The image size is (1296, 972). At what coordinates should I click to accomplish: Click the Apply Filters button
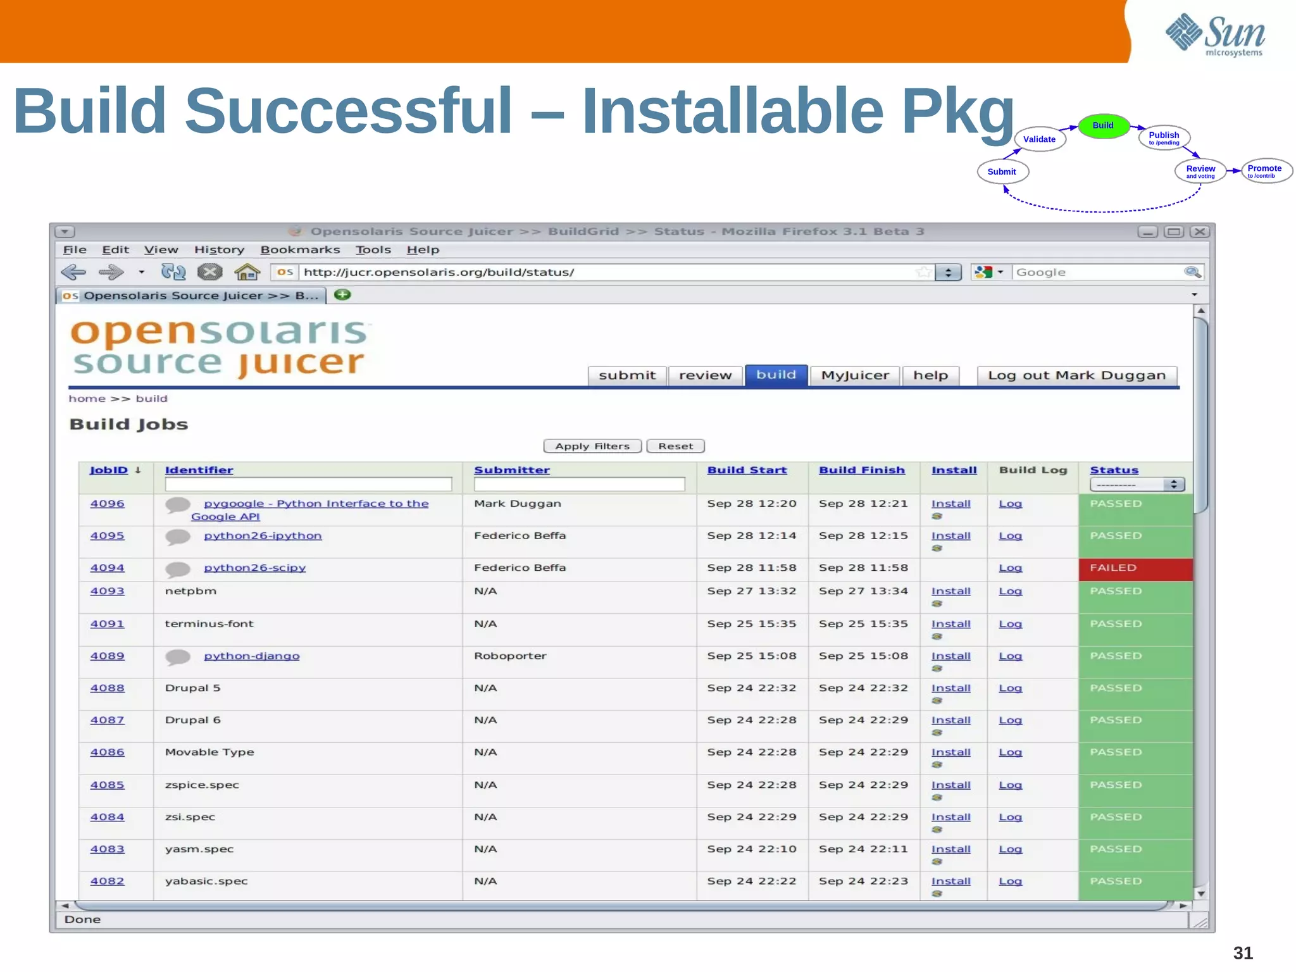(x=592, y=446)
